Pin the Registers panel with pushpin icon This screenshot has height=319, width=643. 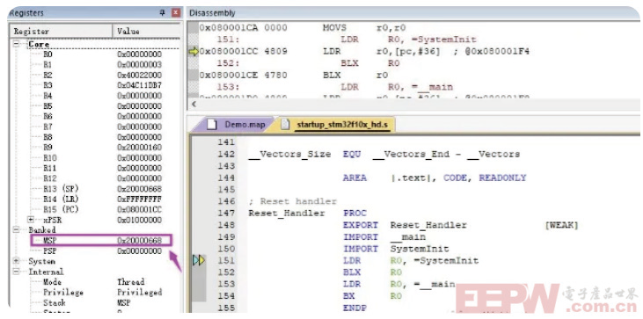(x=163, y=12)
